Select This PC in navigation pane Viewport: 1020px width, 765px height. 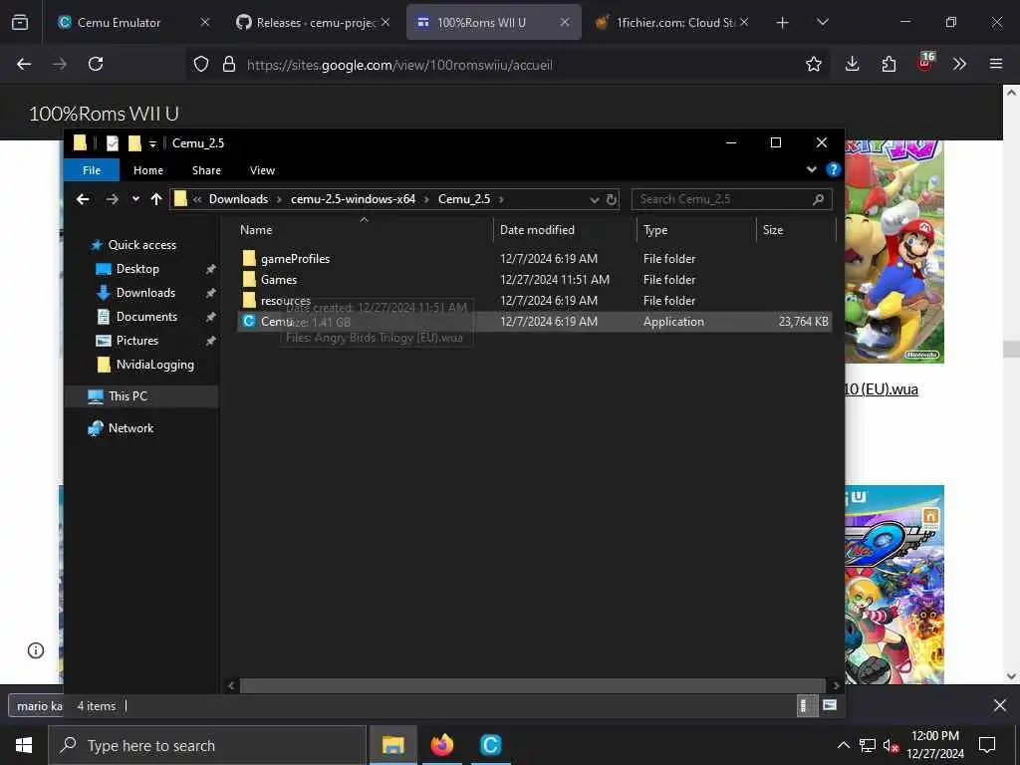click(x=127, y=396)
